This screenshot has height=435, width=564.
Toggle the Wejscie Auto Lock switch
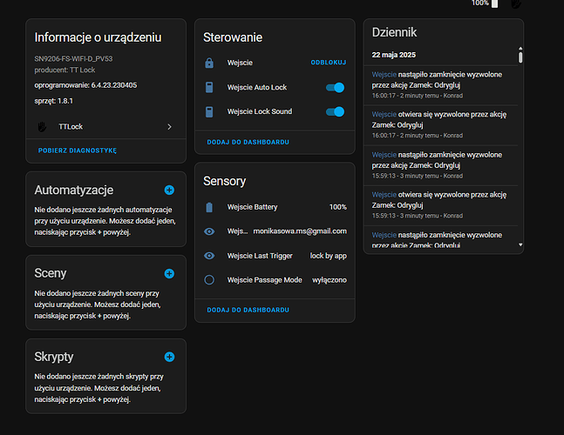pos(335,88)
